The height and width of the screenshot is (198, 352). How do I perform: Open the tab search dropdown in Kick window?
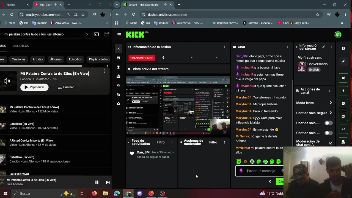pyautogui.click(x=117, y=5)
